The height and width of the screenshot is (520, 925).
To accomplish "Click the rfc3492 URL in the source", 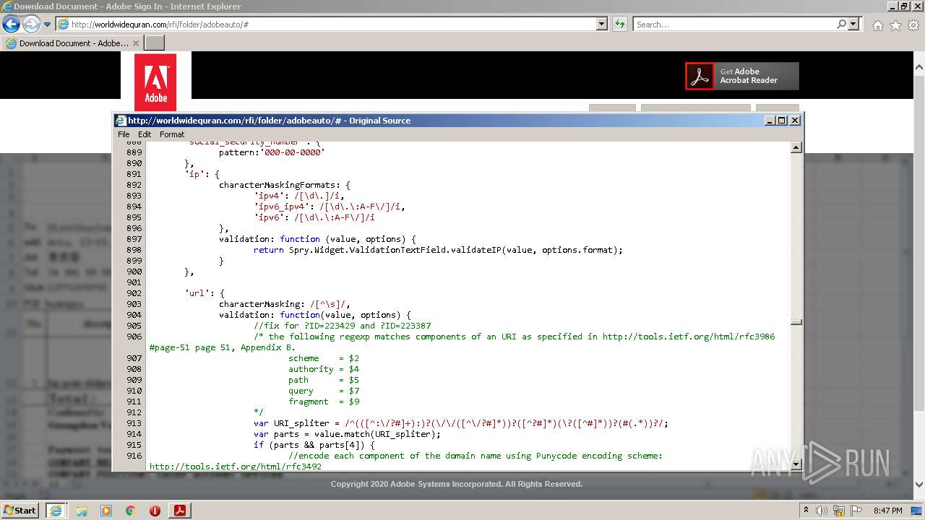I will (x=236, y=467).
